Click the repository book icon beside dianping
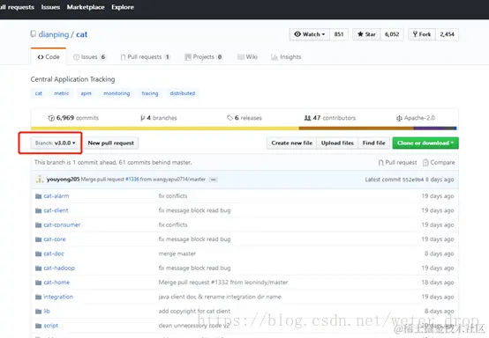The height and width of the screenshot is (338, 489). pyautogui.click(x=33, y=34)
